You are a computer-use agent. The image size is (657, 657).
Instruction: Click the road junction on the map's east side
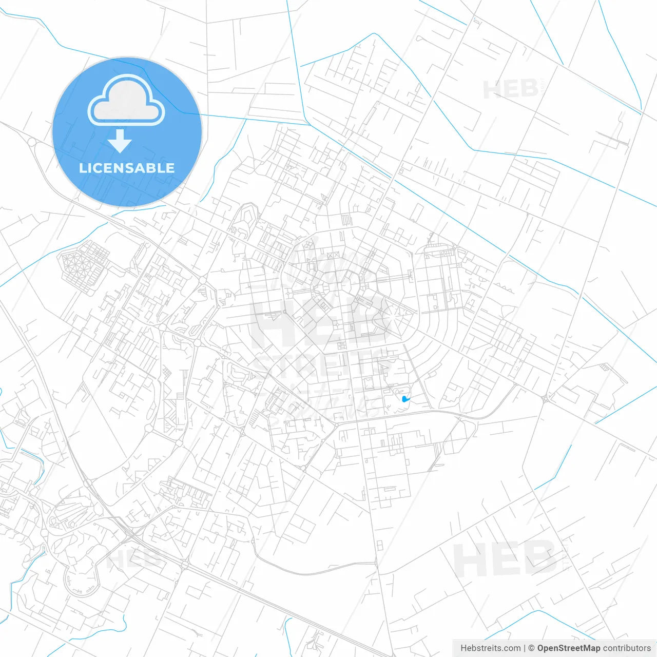pyautogui.click(x=546, y=398)
